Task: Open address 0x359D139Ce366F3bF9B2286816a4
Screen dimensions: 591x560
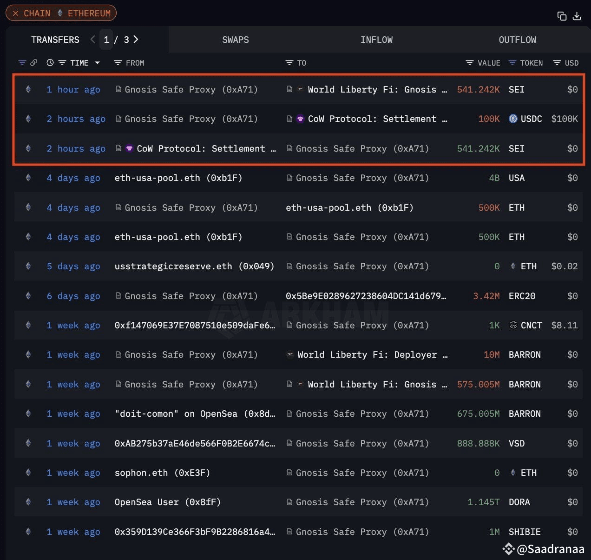Action: pyautogui.click(x=195, y=532)
